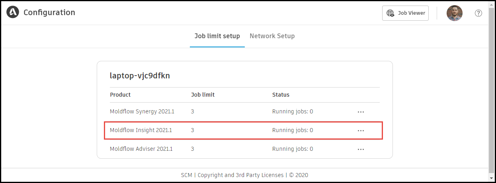Click the Status column header
The height and width of the screenshot is (183, 496).
tap(281, 95)
